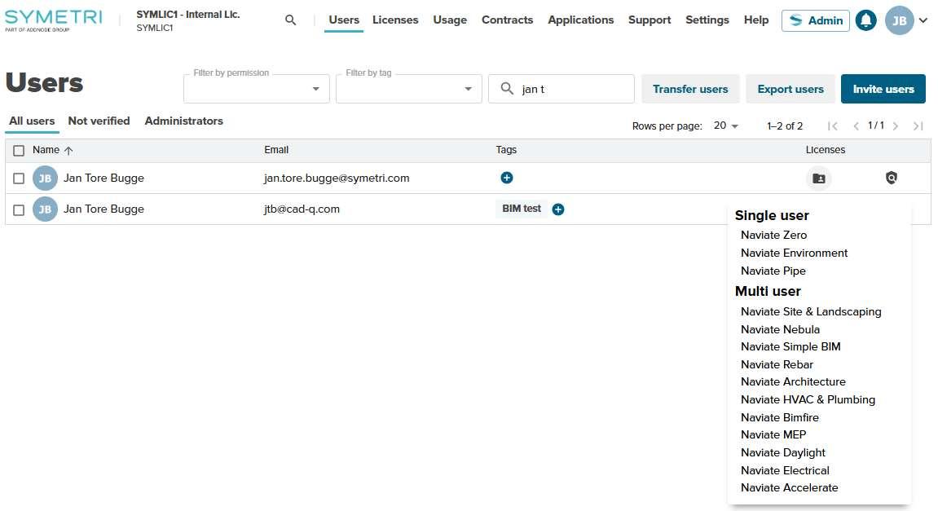The width and height of the screenshot is (938, 511).
Task: Select Naviate MEP
Action: click(773, 434)
